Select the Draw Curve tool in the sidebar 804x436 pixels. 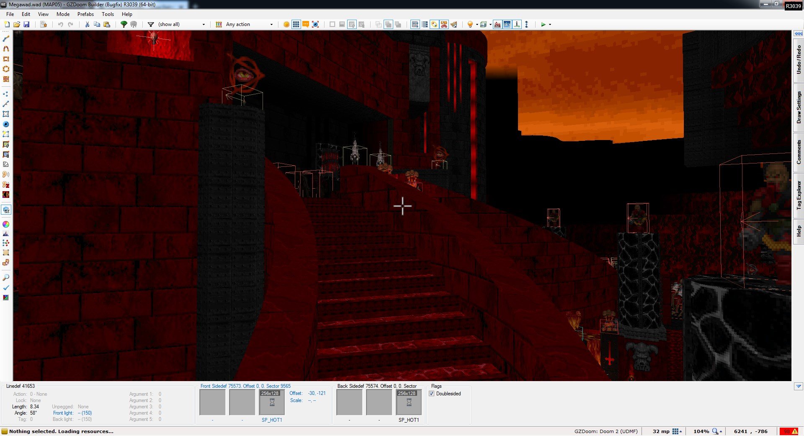point(6,49)
